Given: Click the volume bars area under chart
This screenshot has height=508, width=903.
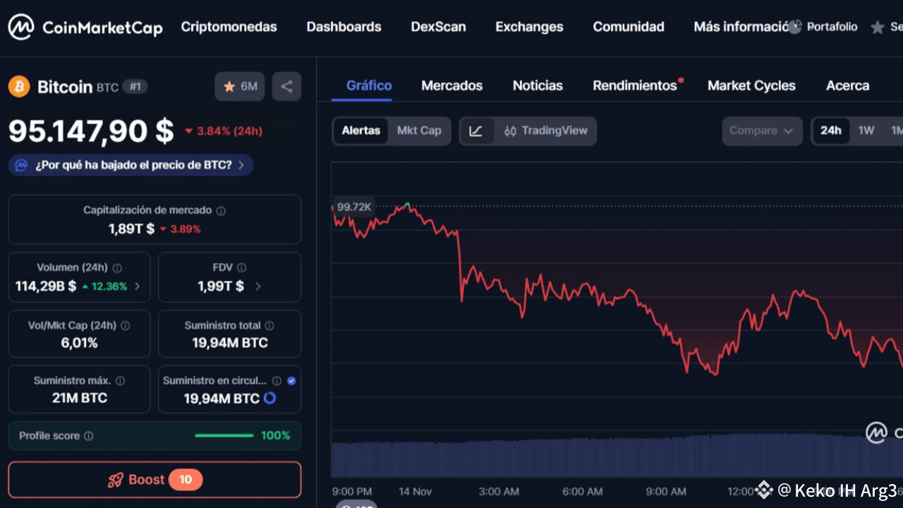Looking at the screenshot, I should 617,456.
